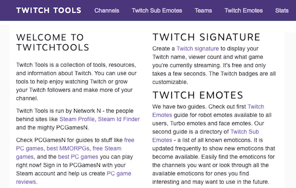Follow the Twitch signature link
This screenshot has width=296, height=188.
[x=198, y=49]
